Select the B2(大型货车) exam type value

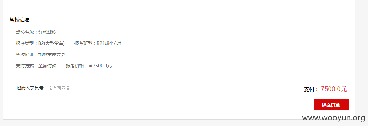point(51,44)
